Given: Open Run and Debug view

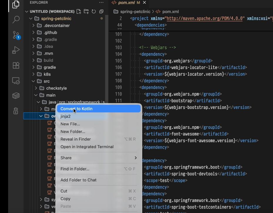Looking at the screenshot, I should point(16,50).
